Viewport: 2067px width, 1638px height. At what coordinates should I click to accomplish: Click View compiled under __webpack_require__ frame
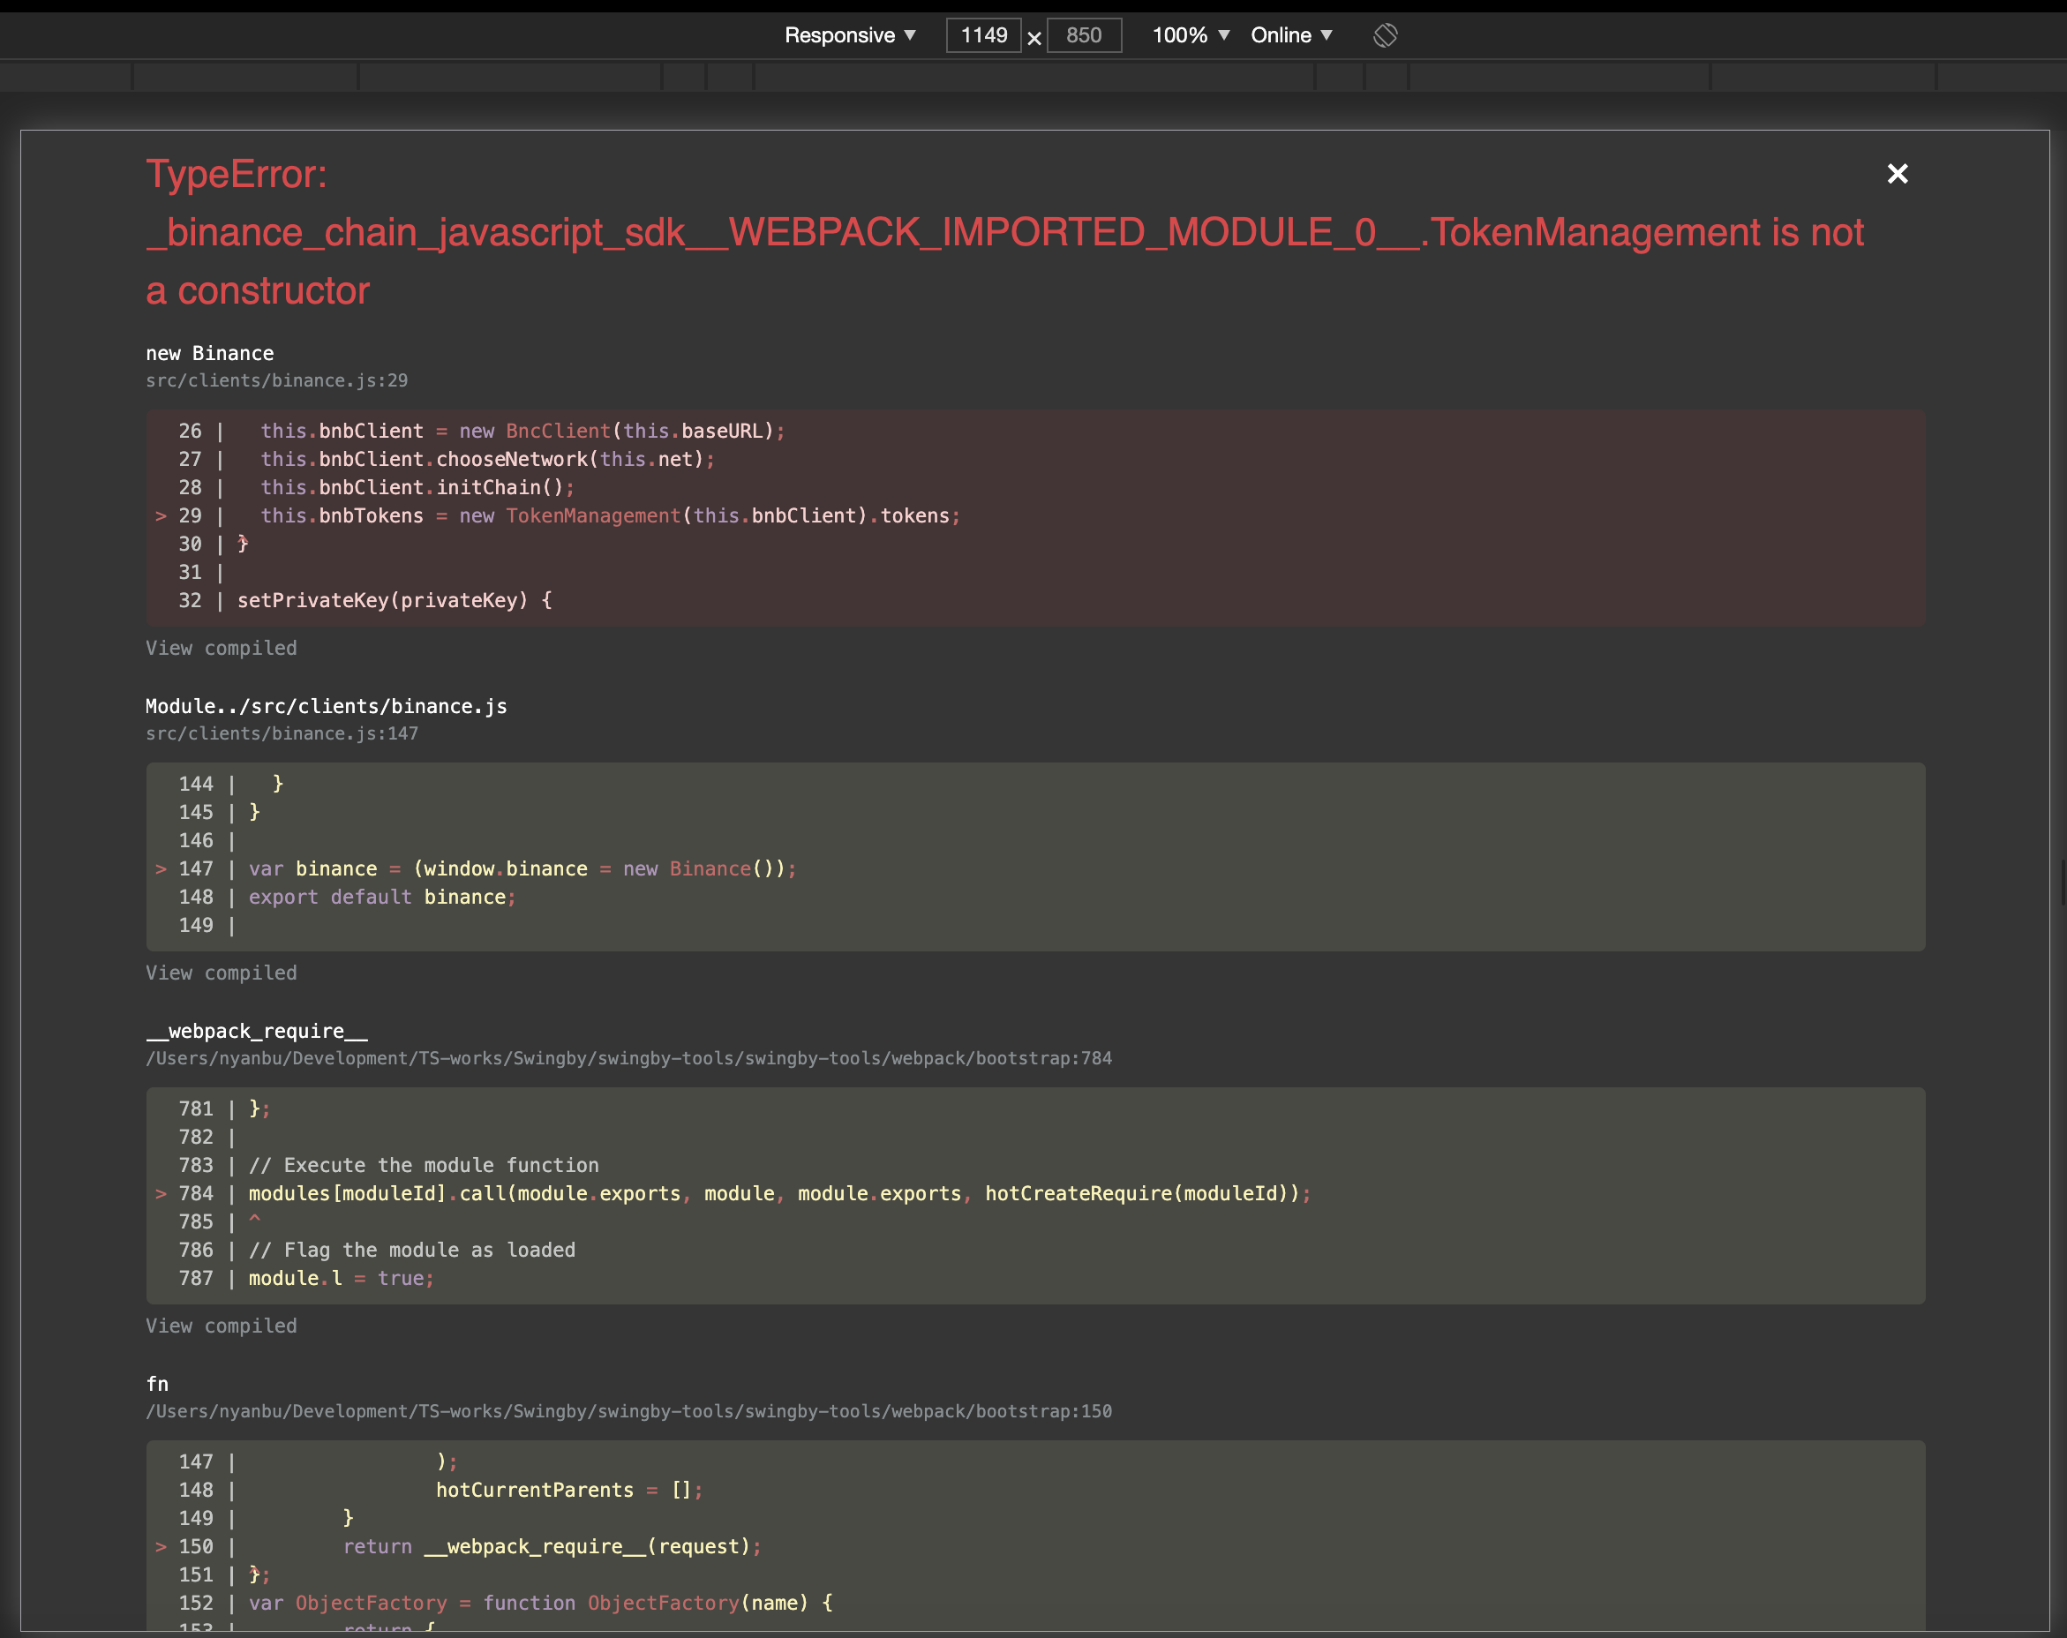[x=221, y=1326]
